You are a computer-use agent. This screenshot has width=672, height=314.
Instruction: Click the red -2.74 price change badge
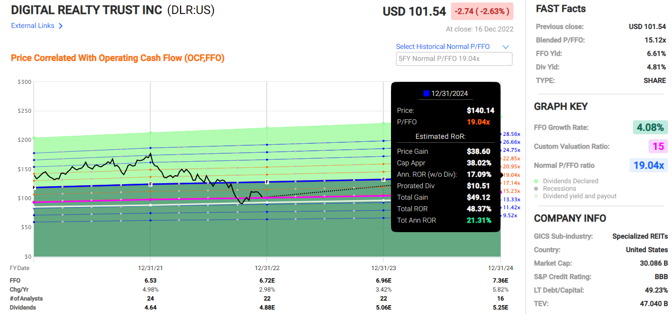tap(482, 11)
